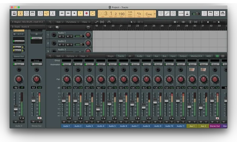Click the Cmaj key signature display
Screen dimensions: 237x142
pos(149,14)
